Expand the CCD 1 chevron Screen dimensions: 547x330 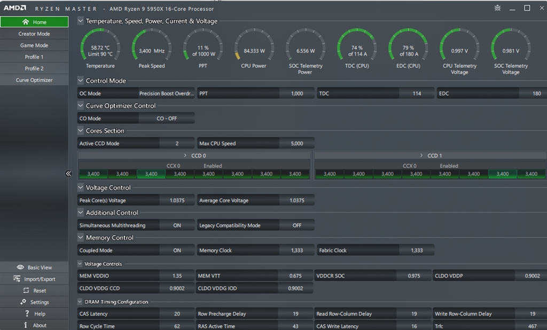click(420, 155)
